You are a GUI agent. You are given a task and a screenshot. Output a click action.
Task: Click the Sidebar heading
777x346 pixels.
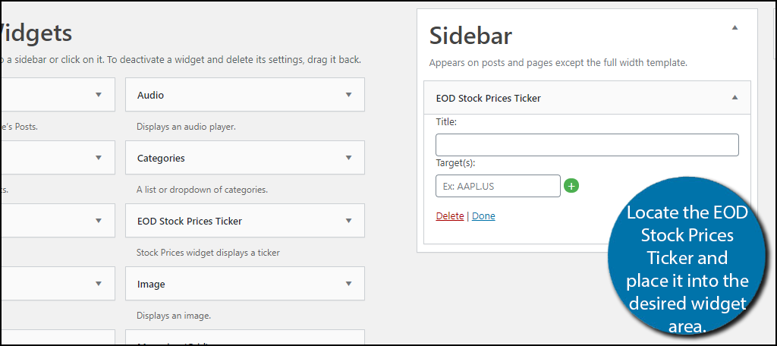pos(470,36)
